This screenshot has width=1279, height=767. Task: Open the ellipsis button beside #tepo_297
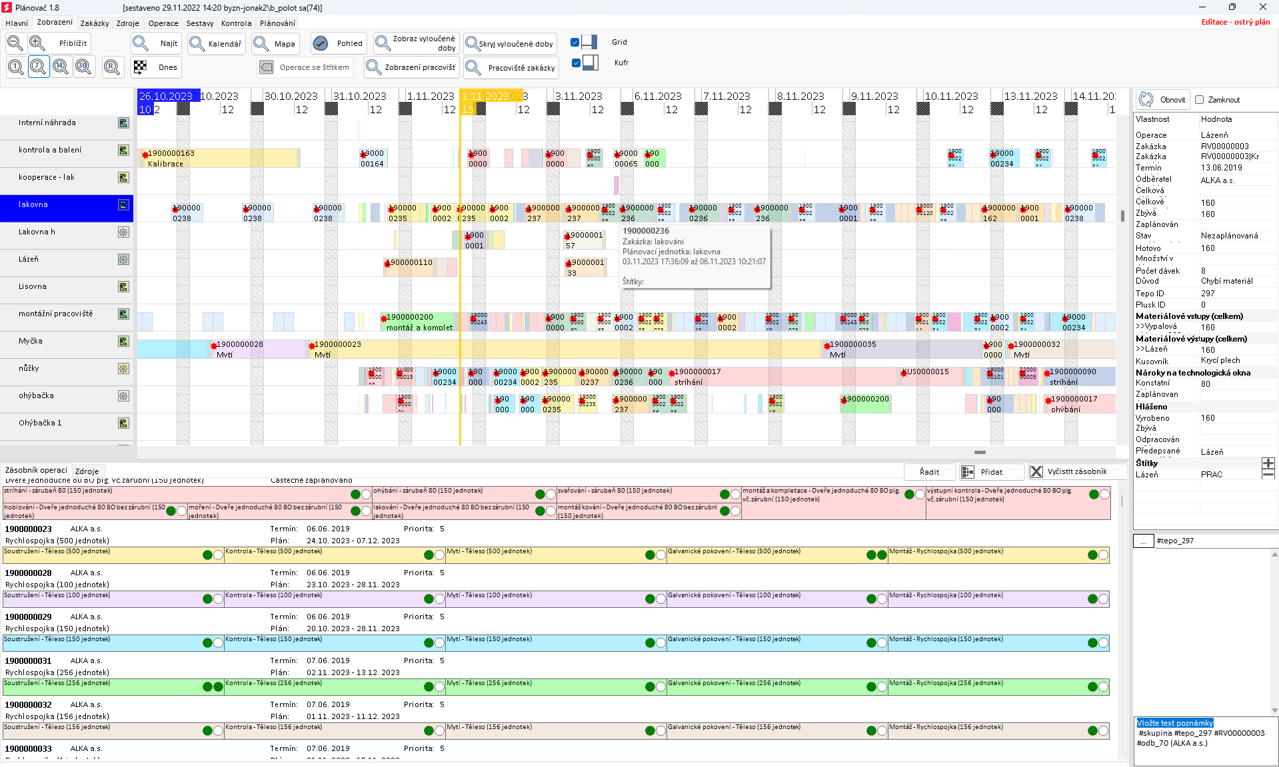tap(1143, 541)
